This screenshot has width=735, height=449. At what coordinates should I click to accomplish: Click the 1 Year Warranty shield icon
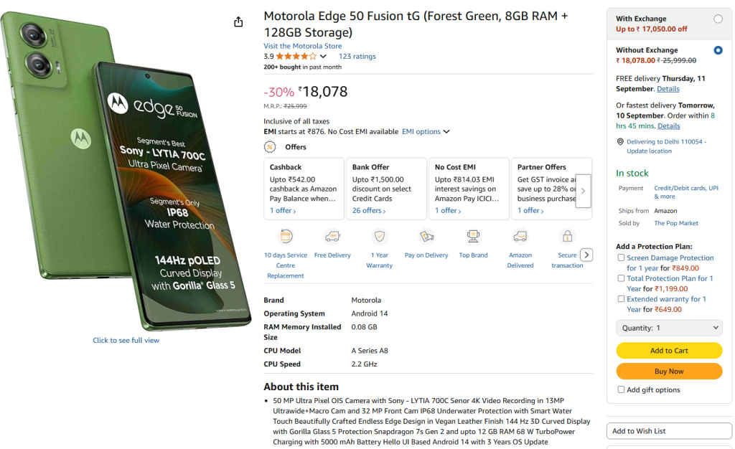(x=379, y=235)
